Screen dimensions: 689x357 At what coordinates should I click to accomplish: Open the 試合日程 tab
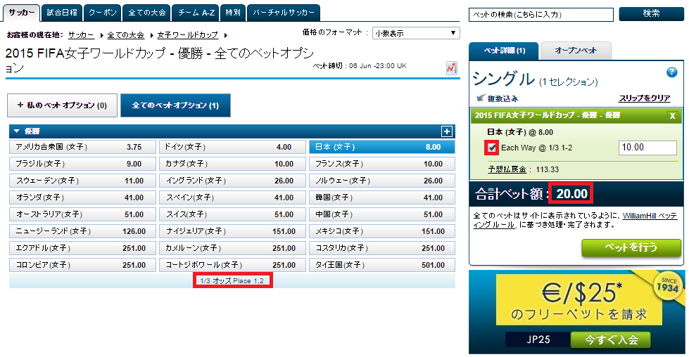click(61, 13)
